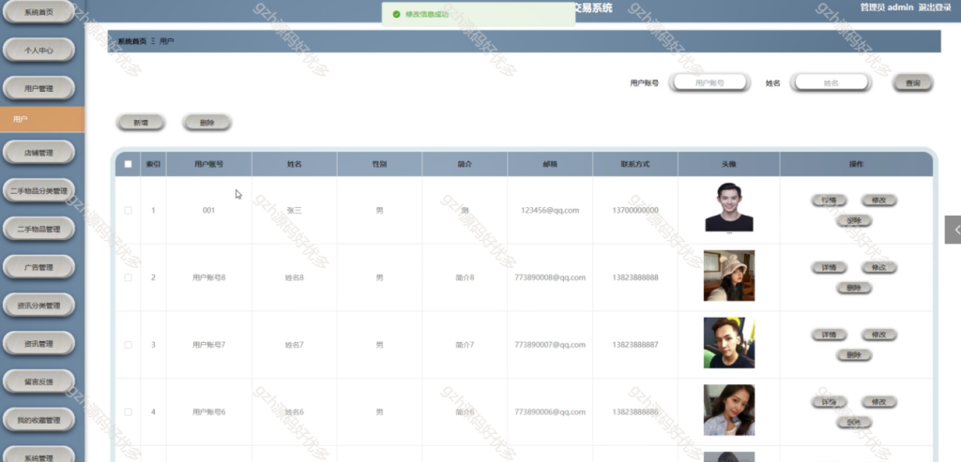961x462 pixels.
Task: Open avatar thumbnail of 姓名8
Action: point(728,276)
